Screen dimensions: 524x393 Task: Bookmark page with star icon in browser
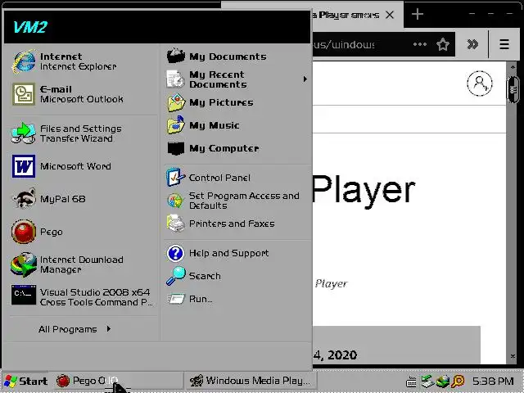[x=443, y=44]
